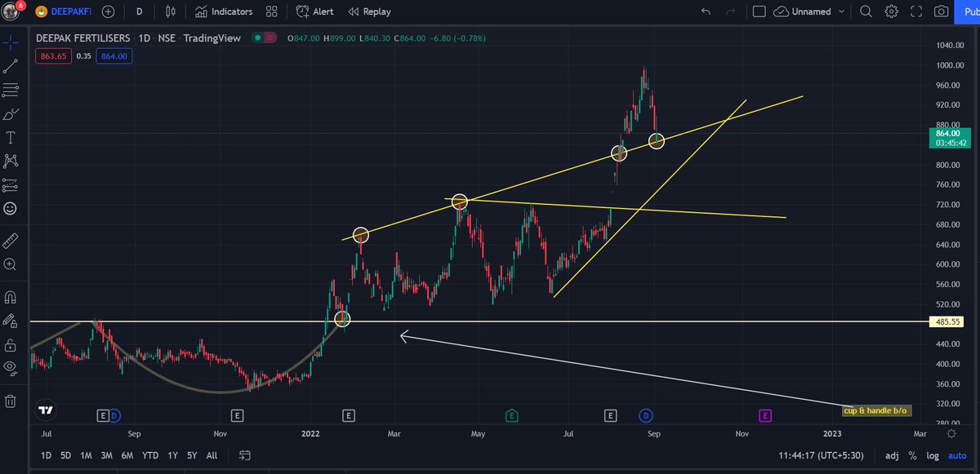Click the red 863.65 sell price button

tap(52, 55)
